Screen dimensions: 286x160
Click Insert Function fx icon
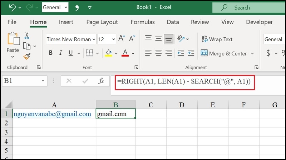tap(101, 81)
